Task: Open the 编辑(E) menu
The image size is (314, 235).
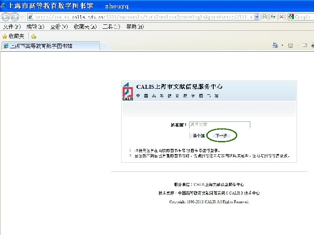Action: click(x=35, y=27)
